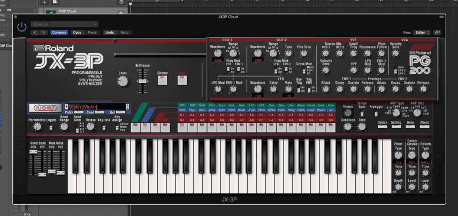Click the DCO-2 Waveform knob
This screenshot has width=458, height=216.
coord(258,53)
